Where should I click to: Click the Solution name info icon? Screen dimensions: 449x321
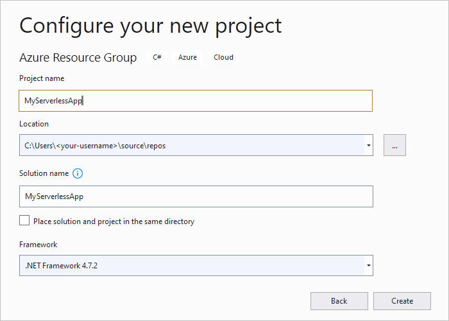[78, 173]
